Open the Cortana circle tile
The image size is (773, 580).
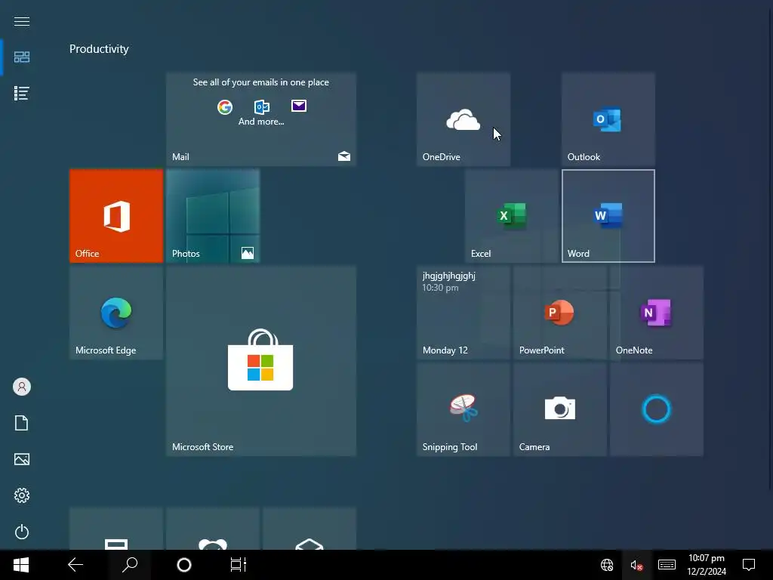point(656,409)
